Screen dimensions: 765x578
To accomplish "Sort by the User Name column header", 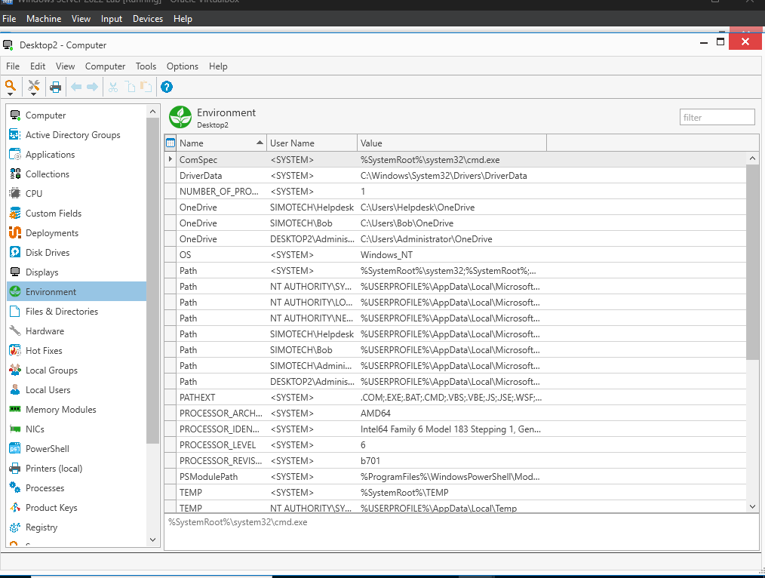I will 312,143.
